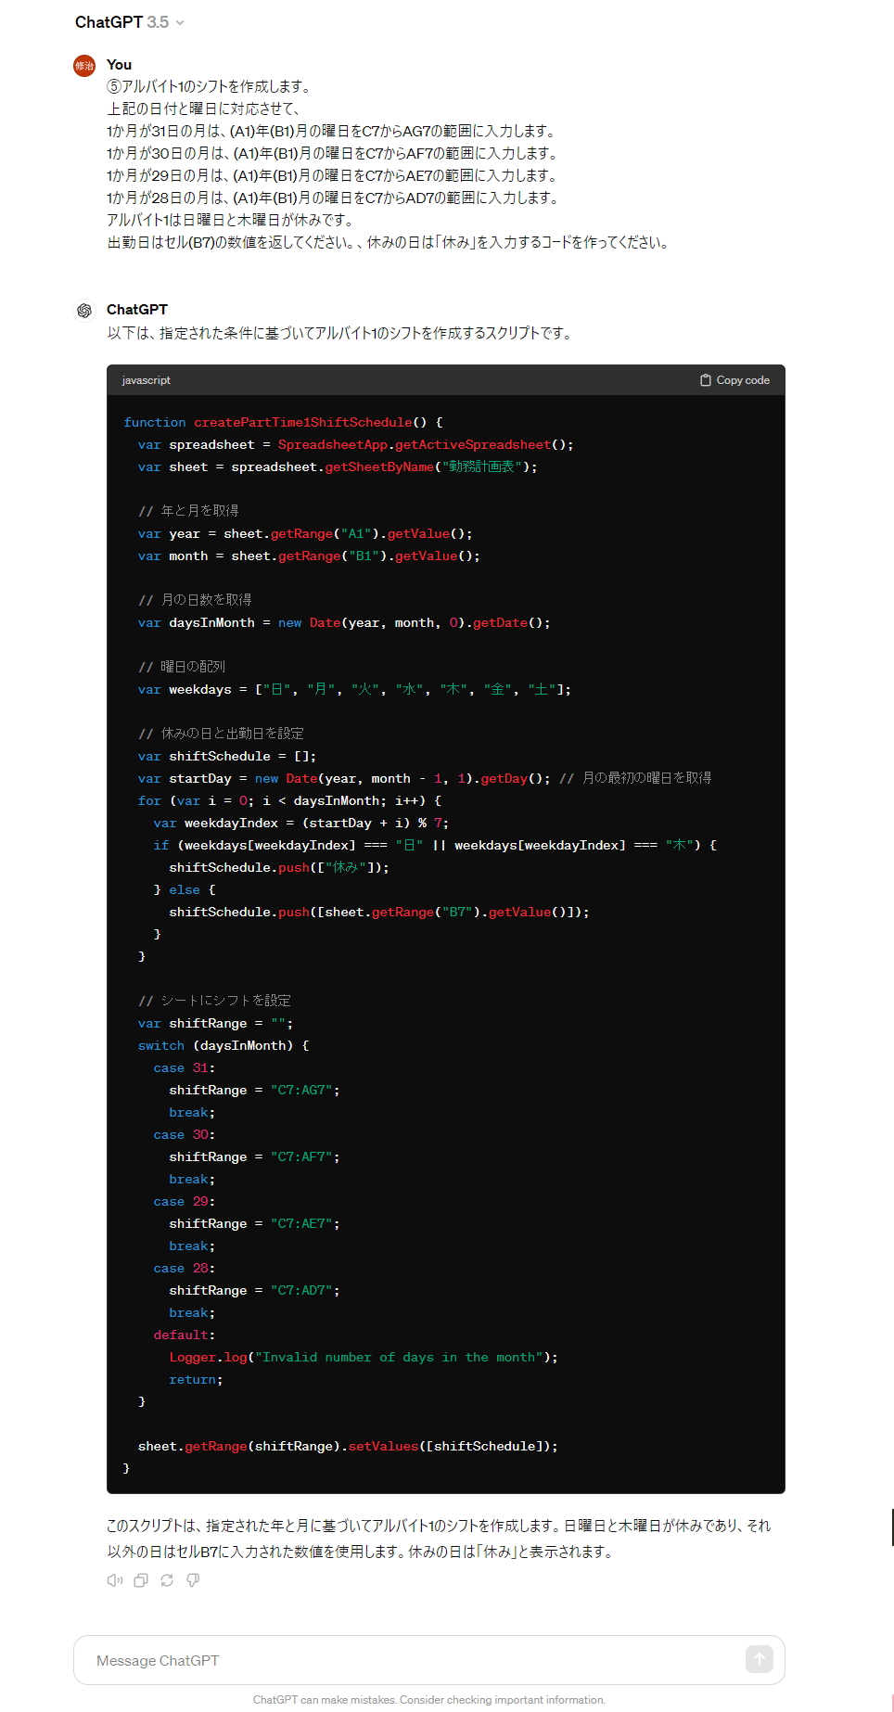Click the 'case 28:' line
894x1712 pixels.
pyautogui.click(x=185, y=1269)
